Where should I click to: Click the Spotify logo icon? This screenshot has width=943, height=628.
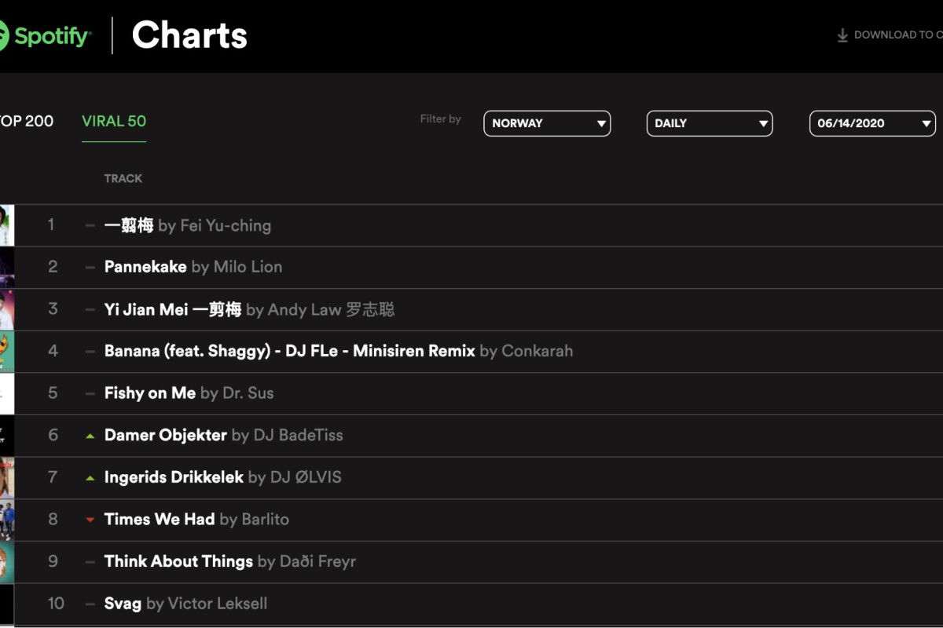[x=4, y=36]
